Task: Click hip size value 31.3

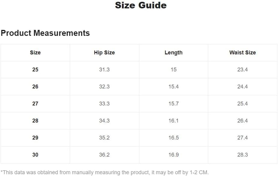Action: tap(104, 70)
